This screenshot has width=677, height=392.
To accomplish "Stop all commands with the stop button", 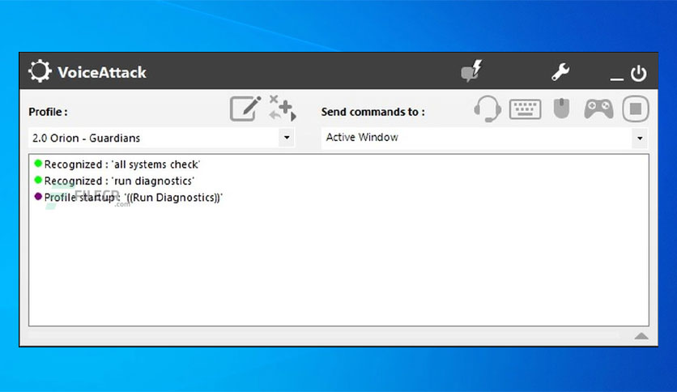I will coord(636,109).
